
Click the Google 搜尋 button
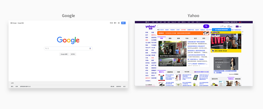pyautogui.click(x=64, y=54)
